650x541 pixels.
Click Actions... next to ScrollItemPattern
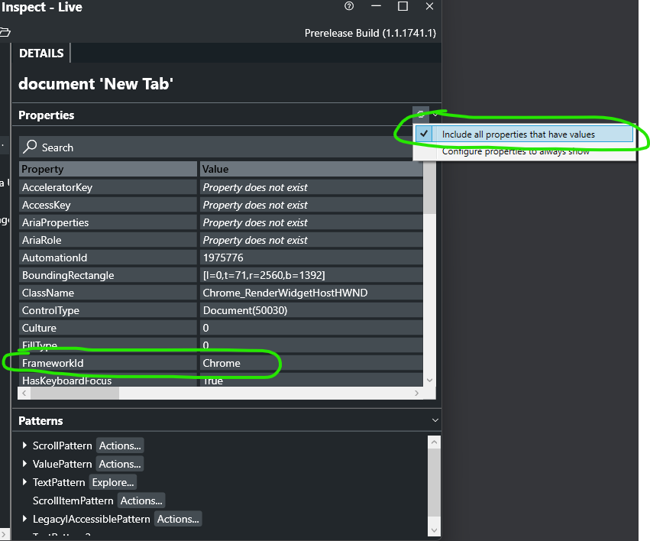coord(141,501)
